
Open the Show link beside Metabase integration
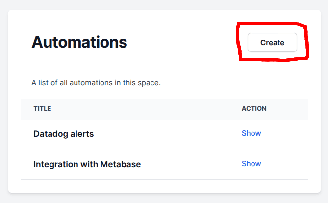[x=251, y=164]
